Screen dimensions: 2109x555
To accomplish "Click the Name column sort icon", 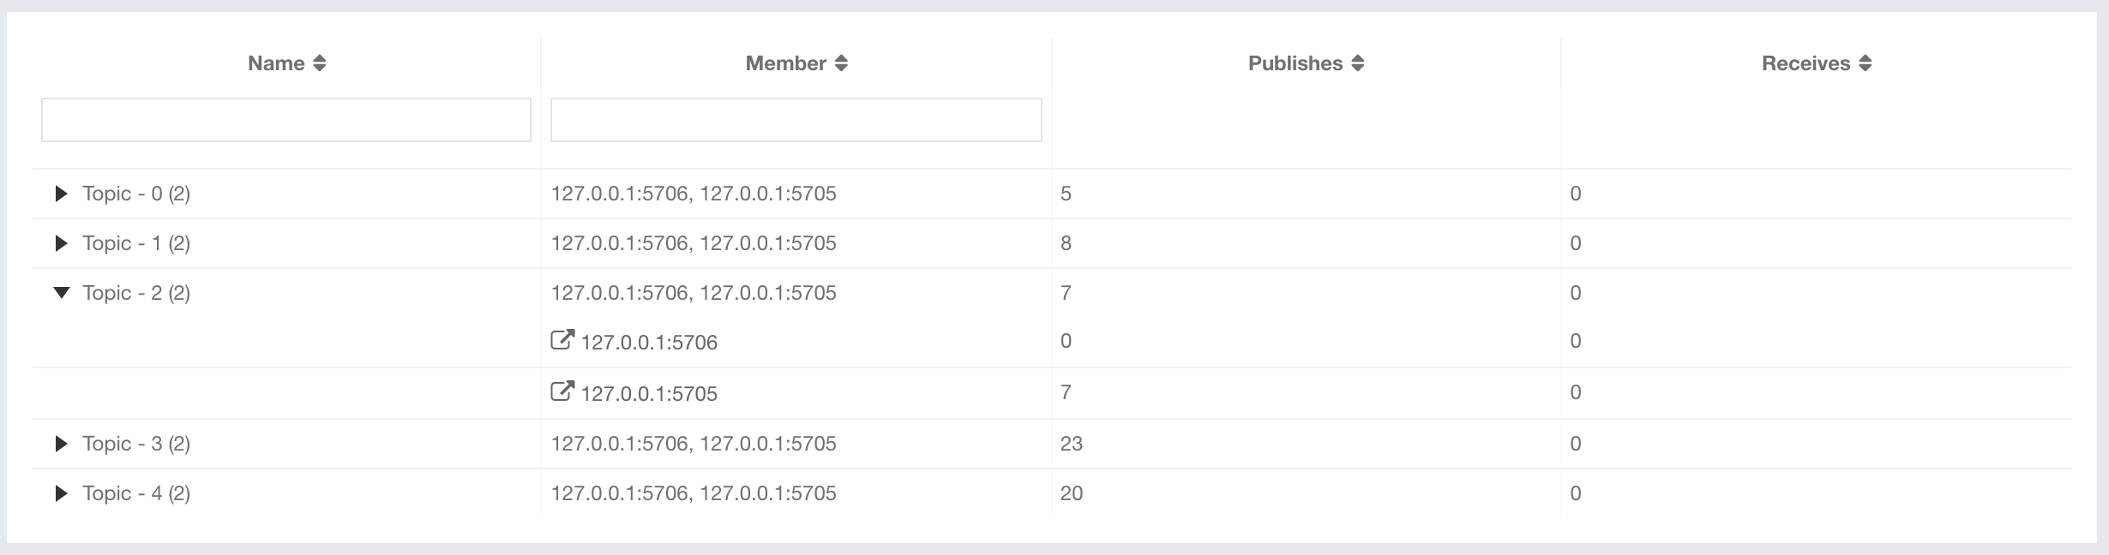I will (x=320, y=63).
